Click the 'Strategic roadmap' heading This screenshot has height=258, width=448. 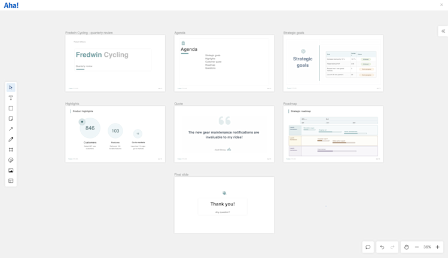(301, 111)
